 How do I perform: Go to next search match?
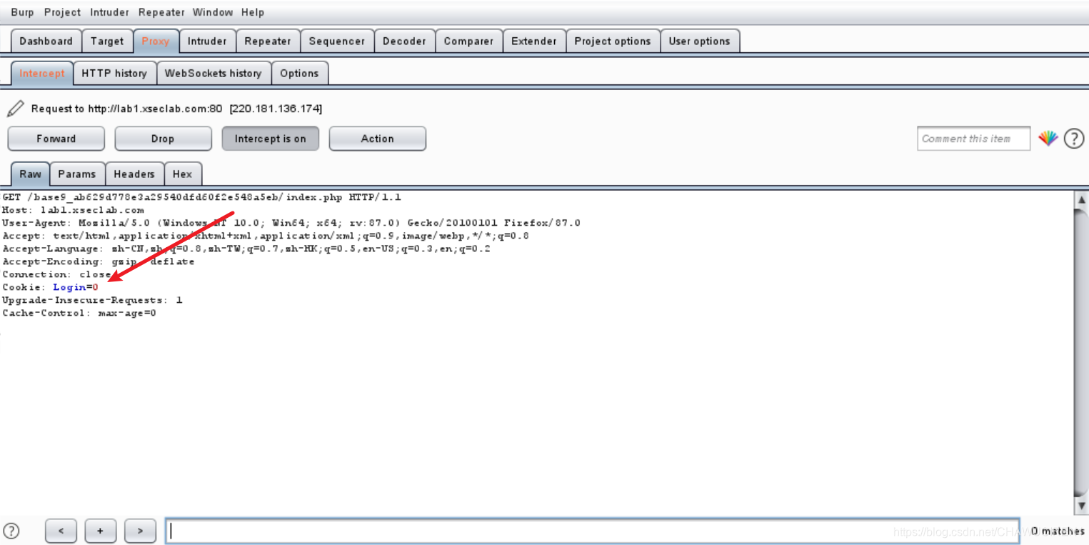[x=140, y=531]
